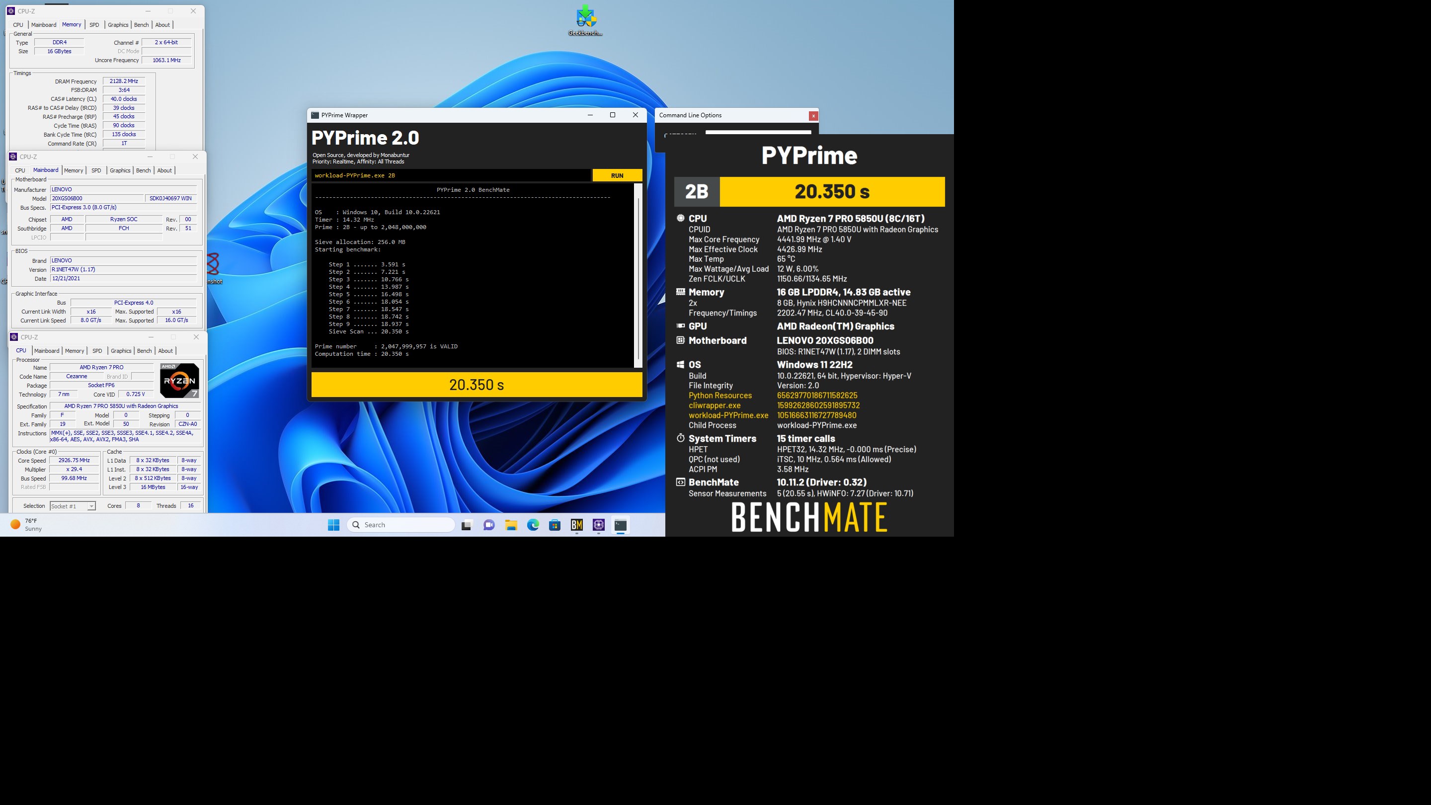Switch to CPU tab in Mainboard CPU-Z window
The image size is (1431, 805).
click(20, 170)
